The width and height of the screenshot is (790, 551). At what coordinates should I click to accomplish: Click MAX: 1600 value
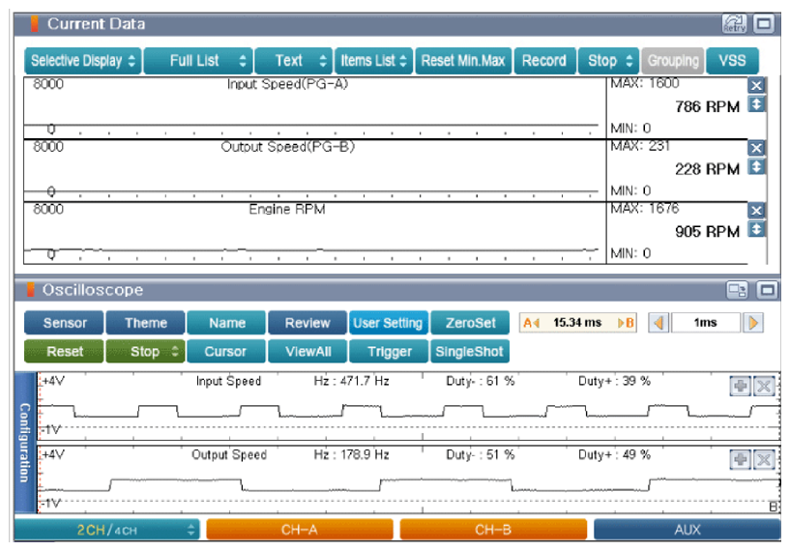pyautogui.click(x=645, y=83)
